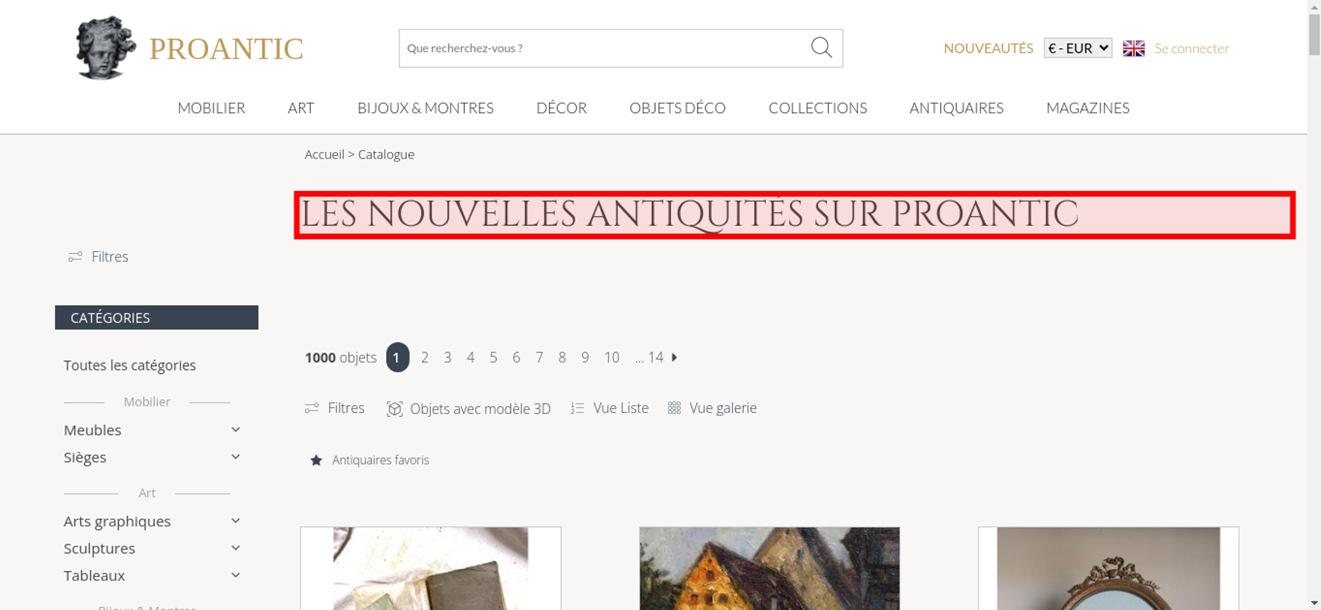
Task: Go to next page arrow in pagination
Action: [674, 358]
